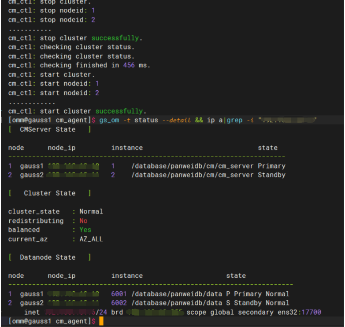Click 'gauss1' in the CMServer table
The width and height of the screenshot is (345, 327).
pos(32,166)
